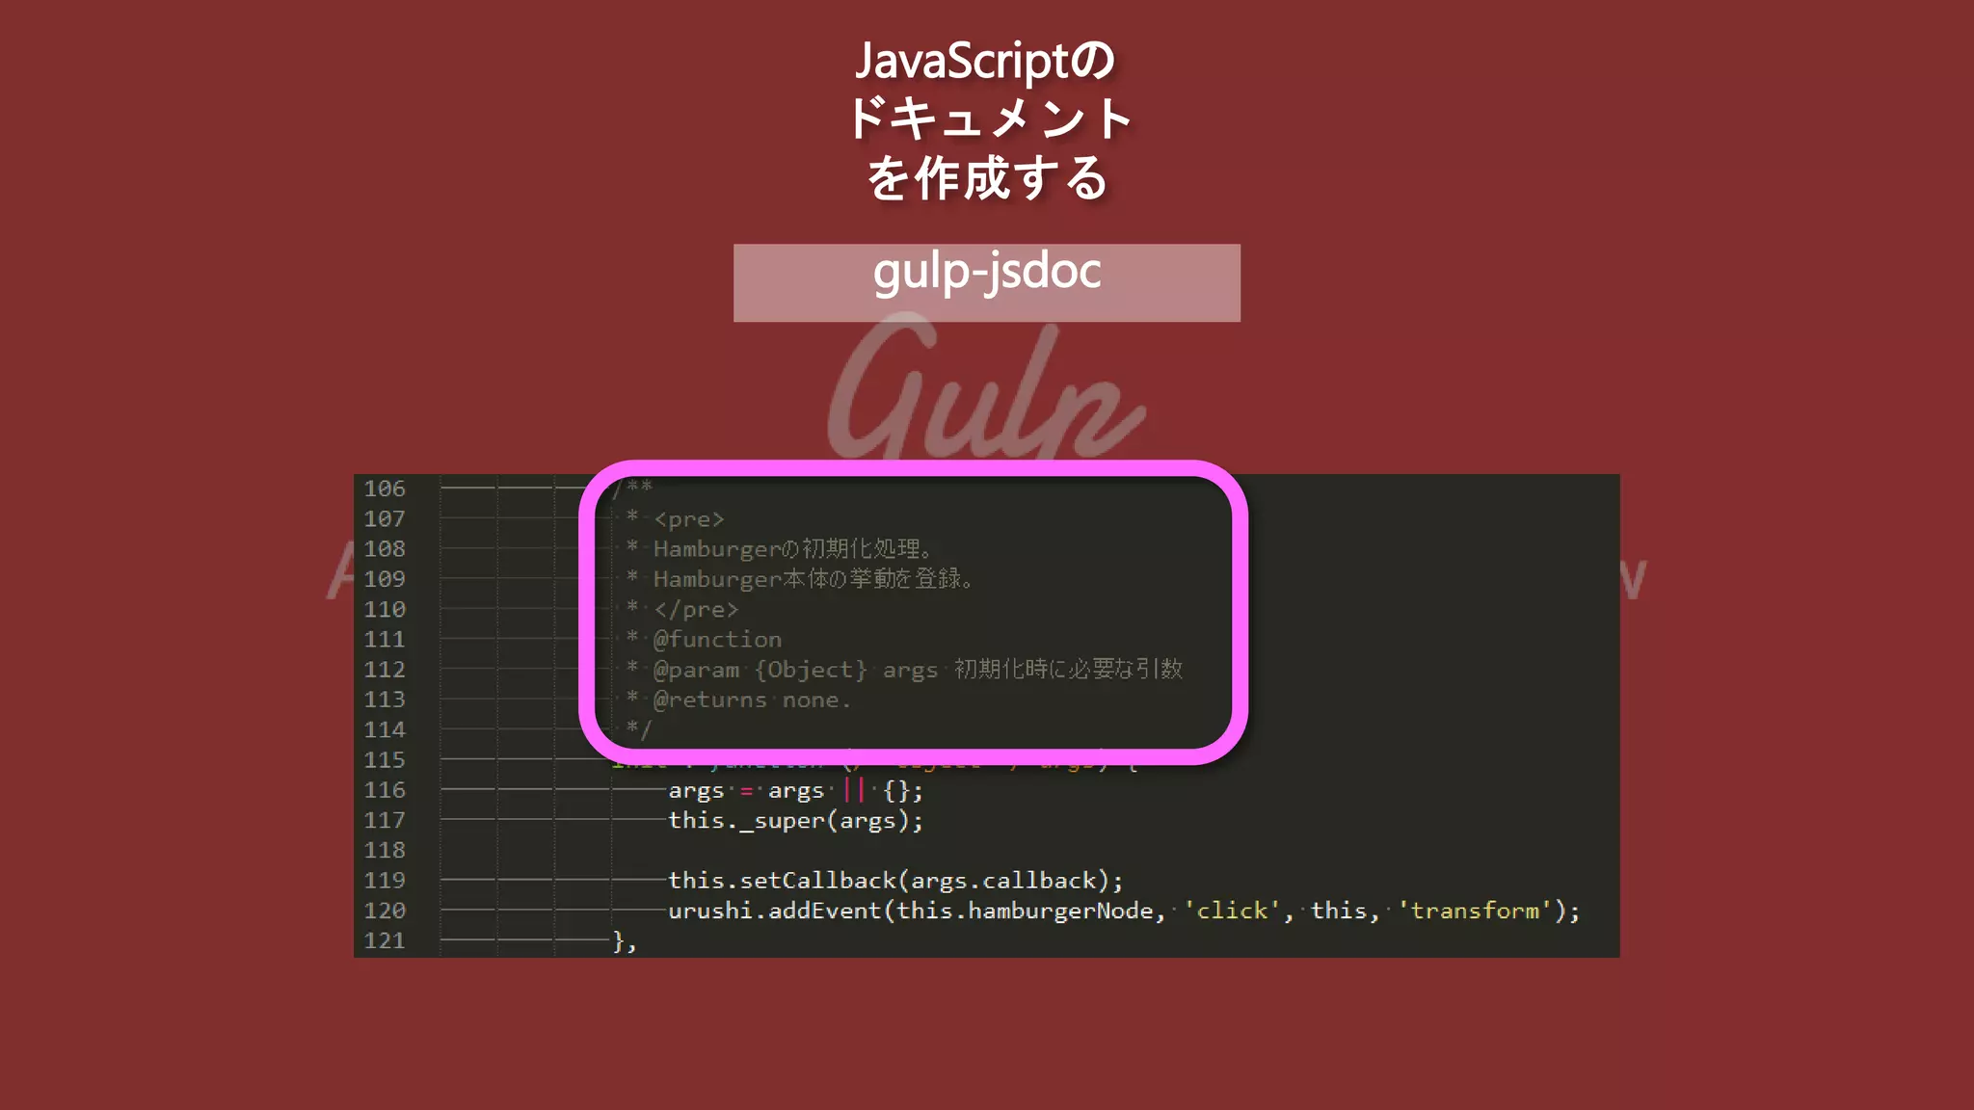Click line number 109 in the gutter
Screen dimensions: 1974x1110
(385, 579)
